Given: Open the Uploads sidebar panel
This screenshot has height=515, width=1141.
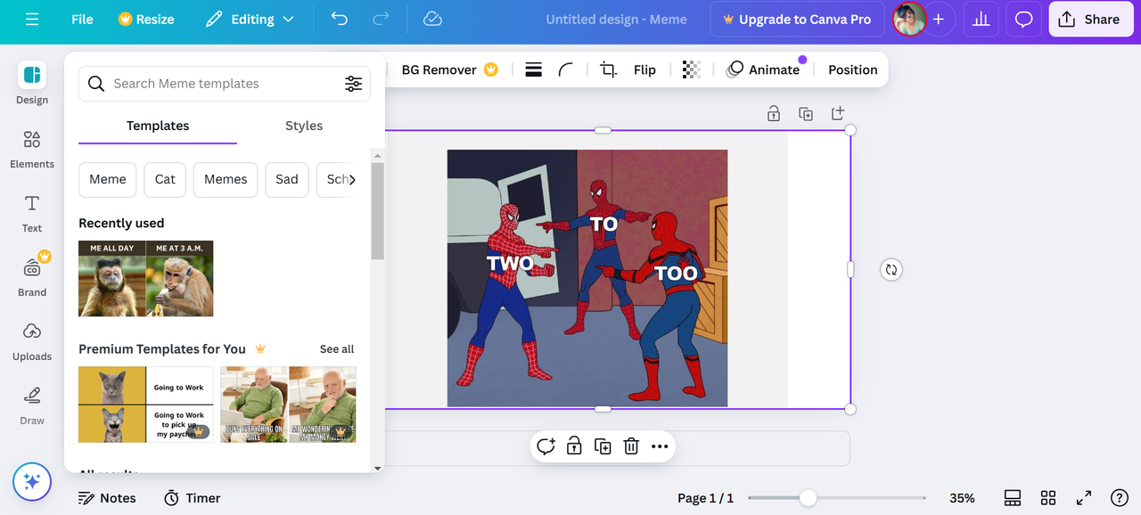Looking at the screenshot, I should point(32,341).
